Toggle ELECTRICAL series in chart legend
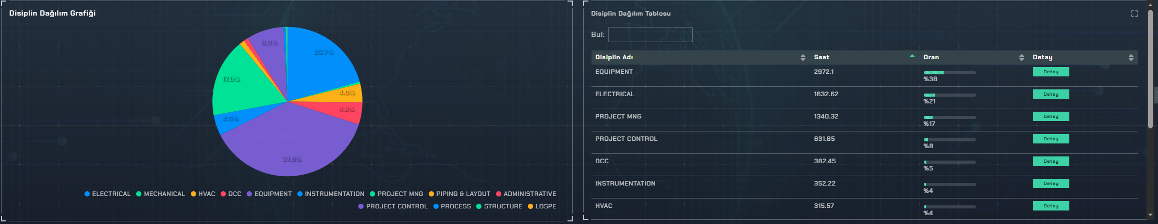Screen dimensions: 1158x224 click(x=107, y=194)
